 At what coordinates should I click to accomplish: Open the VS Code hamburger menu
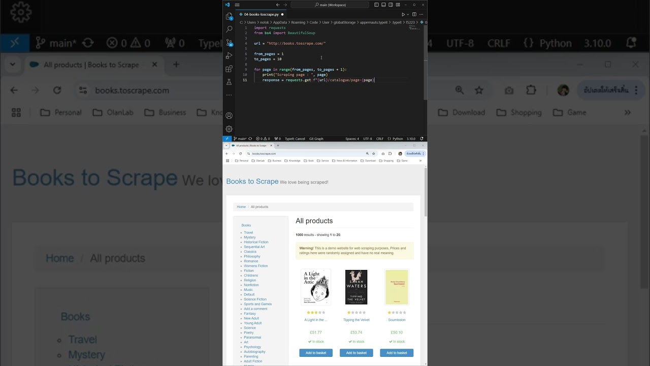pyautogui.click(x=237, y=5)
